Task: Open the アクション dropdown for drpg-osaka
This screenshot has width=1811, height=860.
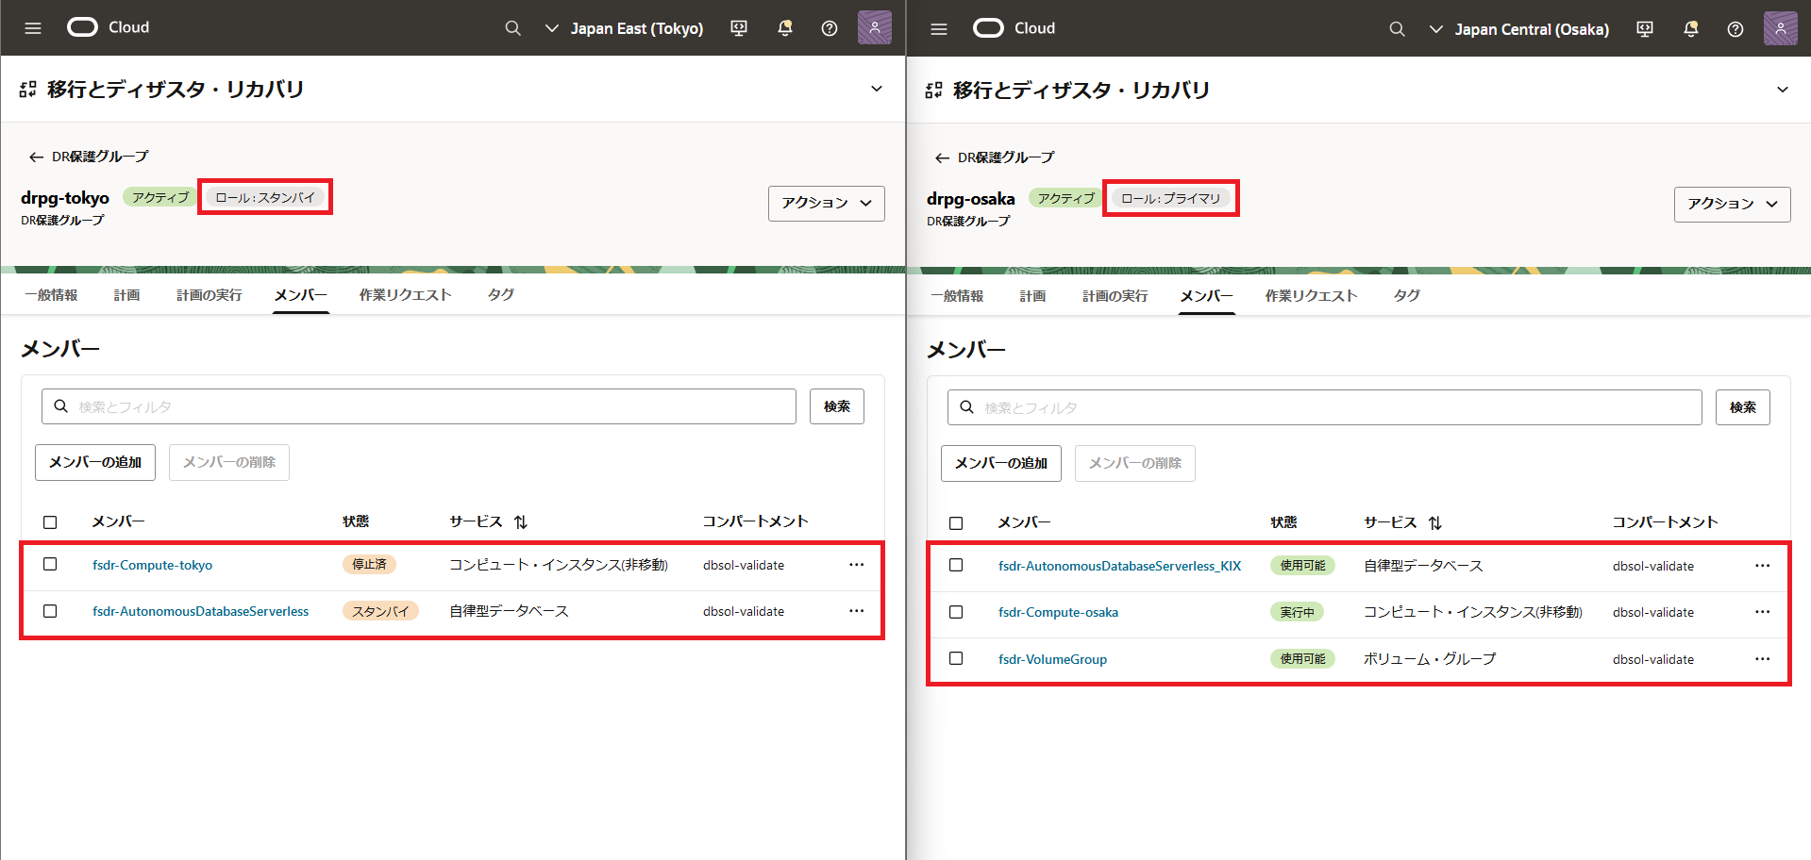Action: pos(1732,204)
